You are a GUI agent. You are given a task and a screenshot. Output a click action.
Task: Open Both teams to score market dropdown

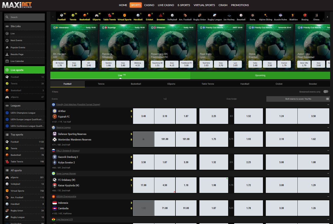298,99
